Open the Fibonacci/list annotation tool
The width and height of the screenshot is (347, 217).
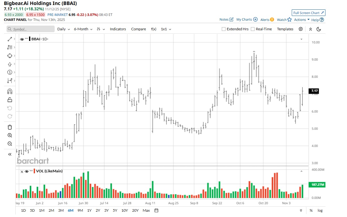point(9,47)
